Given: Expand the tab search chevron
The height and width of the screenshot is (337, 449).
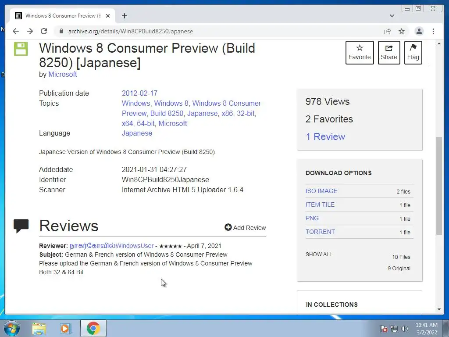Looking at the screenshot, I should [x=392, y=16].
